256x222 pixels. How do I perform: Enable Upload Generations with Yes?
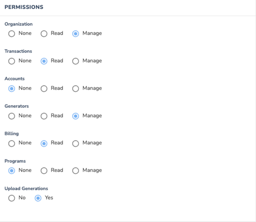pyautogui.click(x=38, y=198)
